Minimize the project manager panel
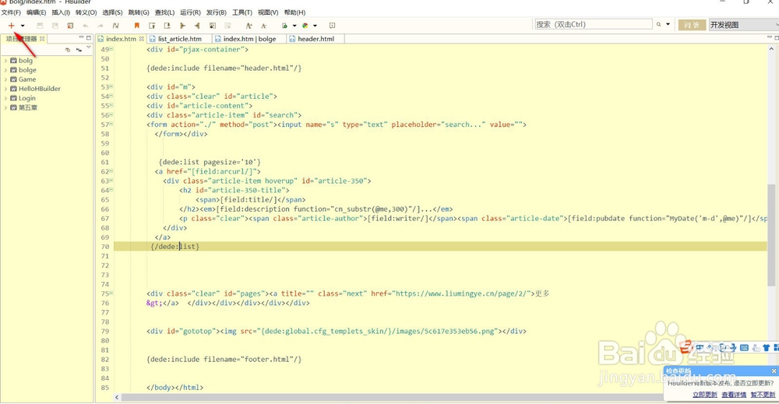The image size is (779, 404). coord(81,37)
